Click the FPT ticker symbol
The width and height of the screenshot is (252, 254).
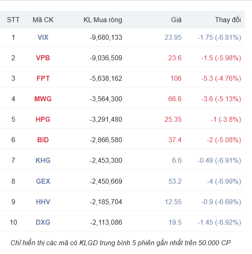(x=43, y=78)
